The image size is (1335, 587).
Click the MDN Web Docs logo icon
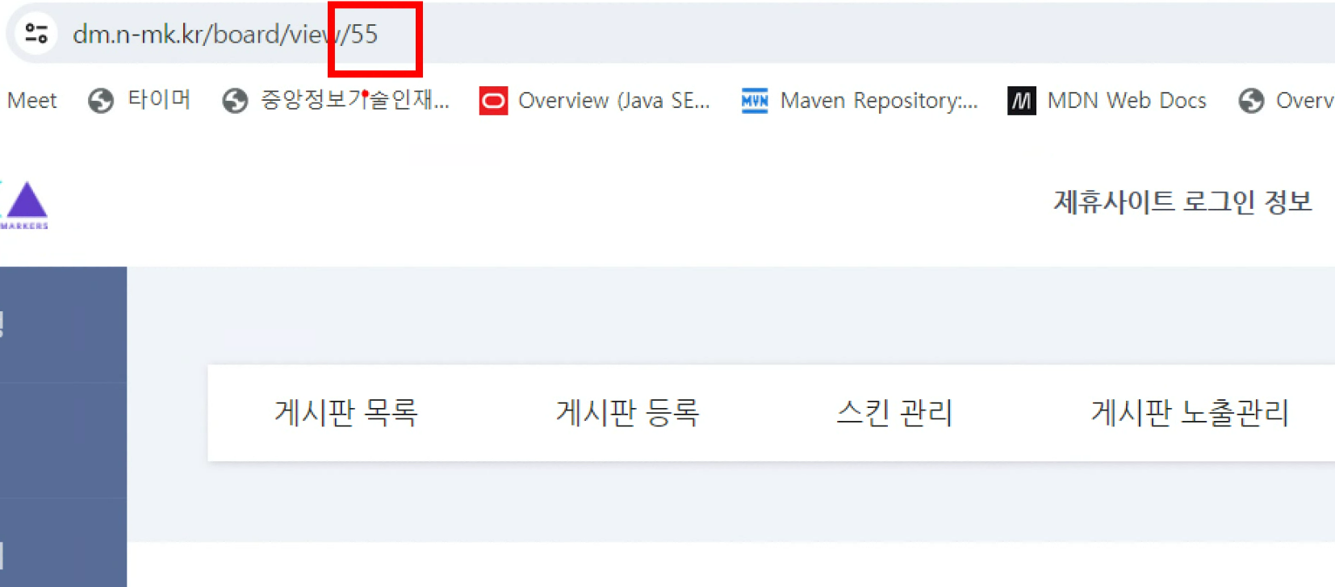tap(1022, 101)
